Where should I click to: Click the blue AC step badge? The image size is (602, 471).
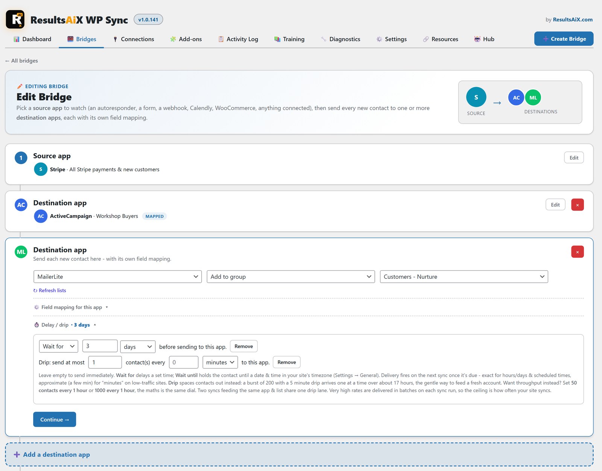pyautogui.click(x=21, y=205)
